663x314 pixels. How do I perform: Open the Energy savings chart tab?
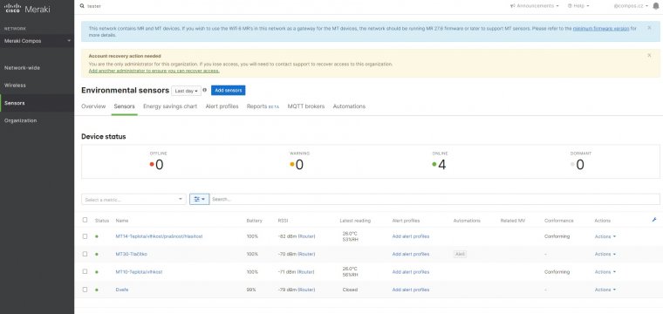pyautogui.click(x=170, y=106)
